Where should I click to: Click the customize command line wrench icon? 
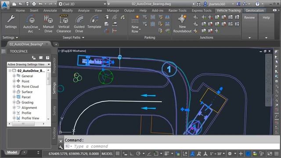61,147
